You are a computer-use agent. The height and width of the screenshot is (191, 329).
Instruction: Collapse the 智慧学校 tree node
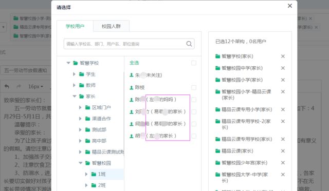[x=68, y=63]
